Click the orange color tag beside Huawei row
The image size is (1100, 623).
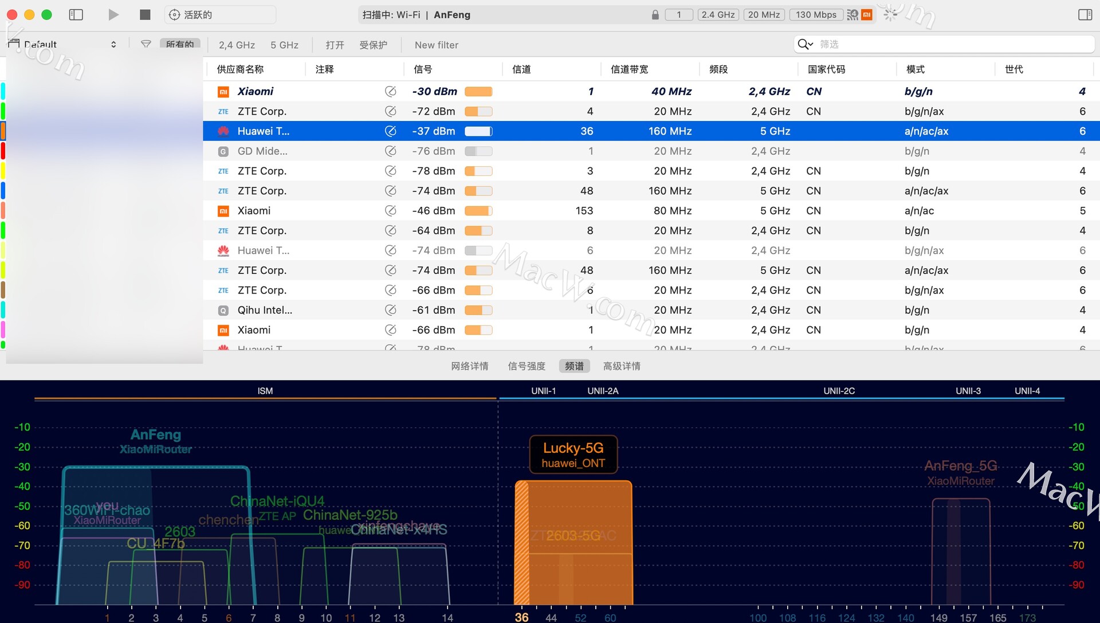pos(3,131)
